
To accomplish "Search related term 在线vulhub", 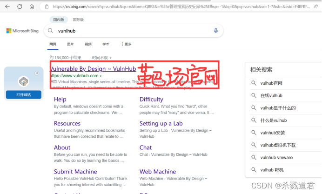I will [271, 95].
